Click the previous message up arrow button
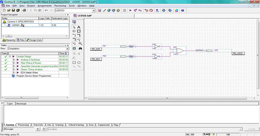The width and height of the screenshot is (260, 136). (38, 129)
